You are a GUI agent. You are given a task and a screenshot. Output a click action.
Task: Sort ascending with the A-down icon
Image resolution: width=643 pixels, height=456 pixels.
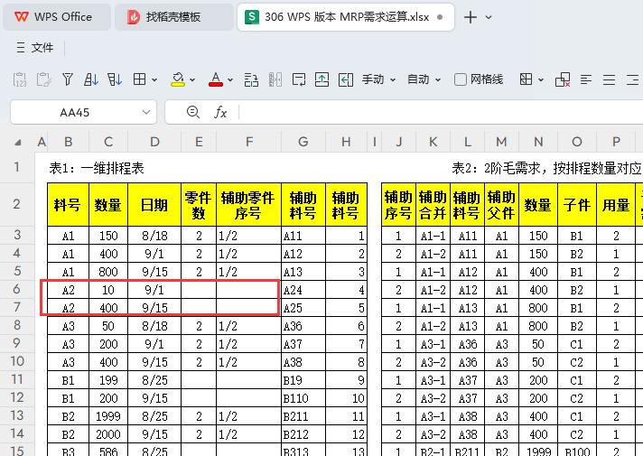[90, 79]
